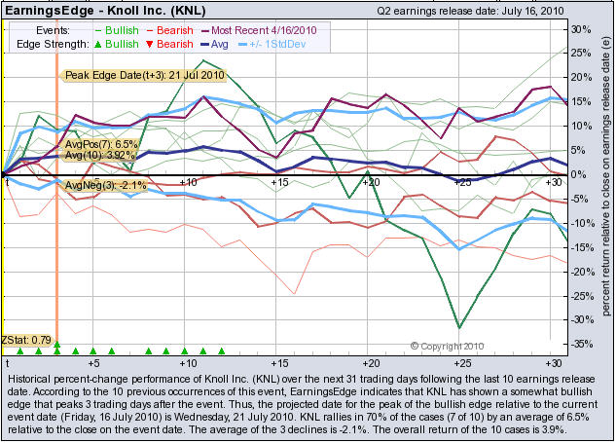Select the Edge Strength row Bearish label
Viewport: 616px width, 443px height.
tap(175, 44)
